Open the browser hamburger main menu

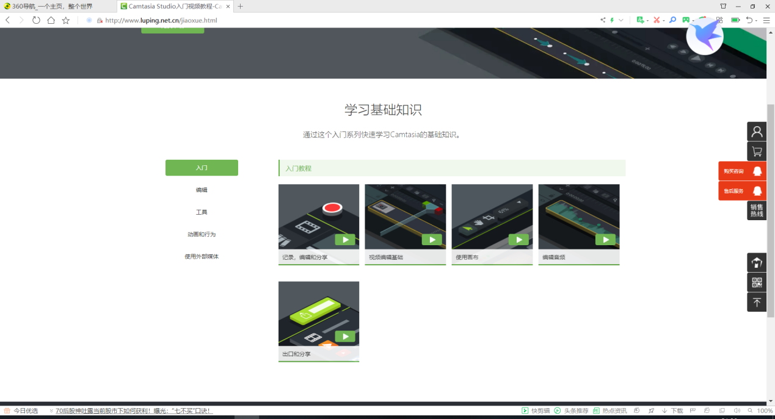click(766, 20)
